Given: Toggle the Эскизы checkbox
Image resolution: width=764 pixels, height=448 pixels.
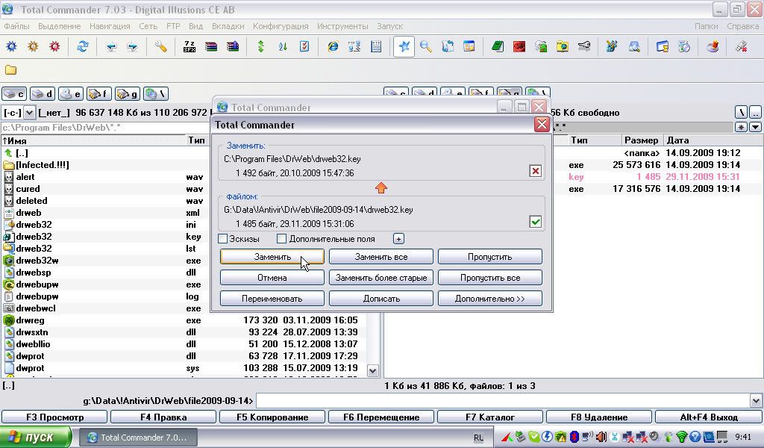Looking at the screenshot, I should 222,239.
